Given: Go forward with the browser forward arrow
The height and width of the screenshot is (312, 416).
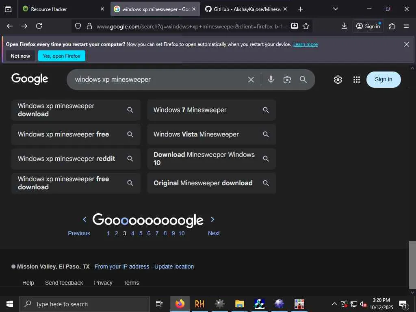Looking at the screenshot, I should [24, 26].
